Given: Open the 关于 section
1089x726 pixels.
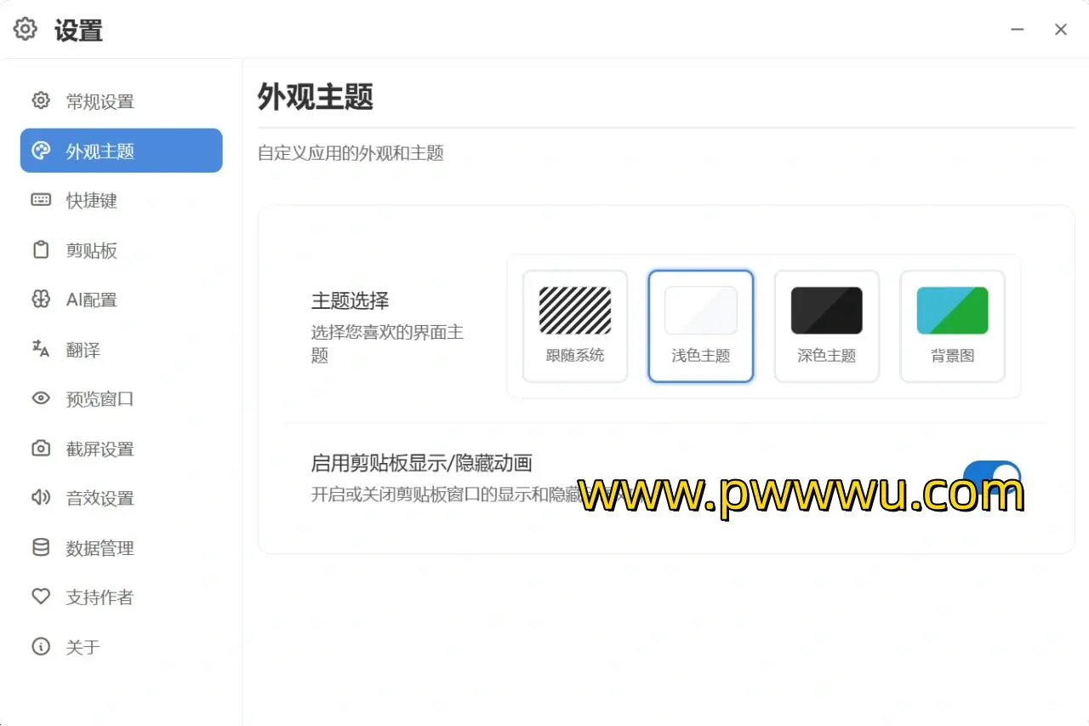Looking at the screenshot, I should (x=83, y=648).
